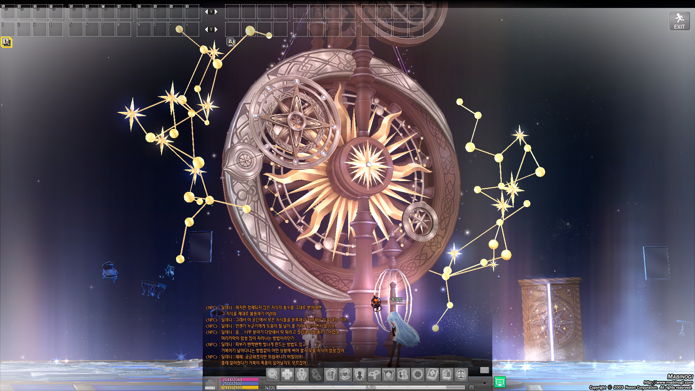Open the quest scroll icon

pyautogui.click(x=316, y=375)
